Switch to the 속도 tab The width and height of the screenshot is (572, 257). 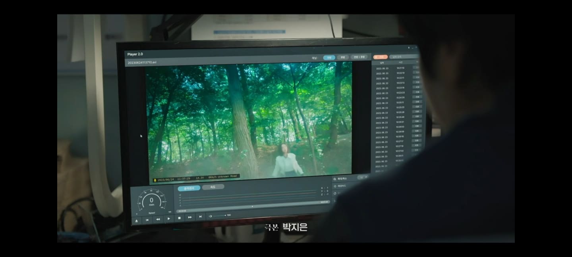[x=213, y=187]
